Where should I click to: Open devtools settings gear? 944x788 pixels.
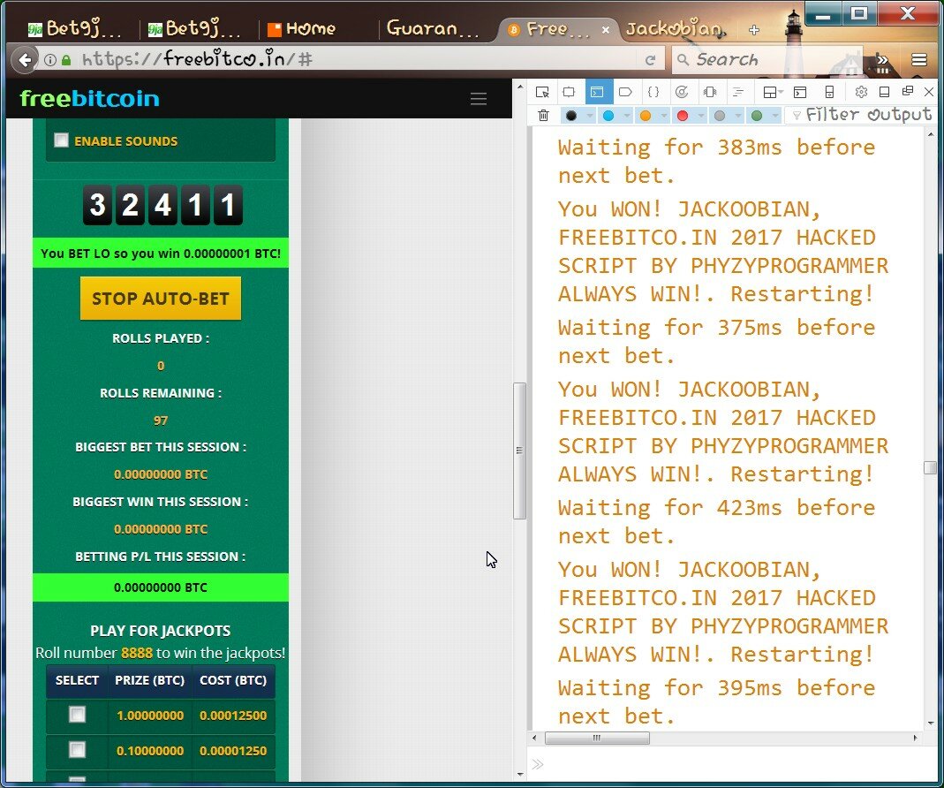(862, 92)
